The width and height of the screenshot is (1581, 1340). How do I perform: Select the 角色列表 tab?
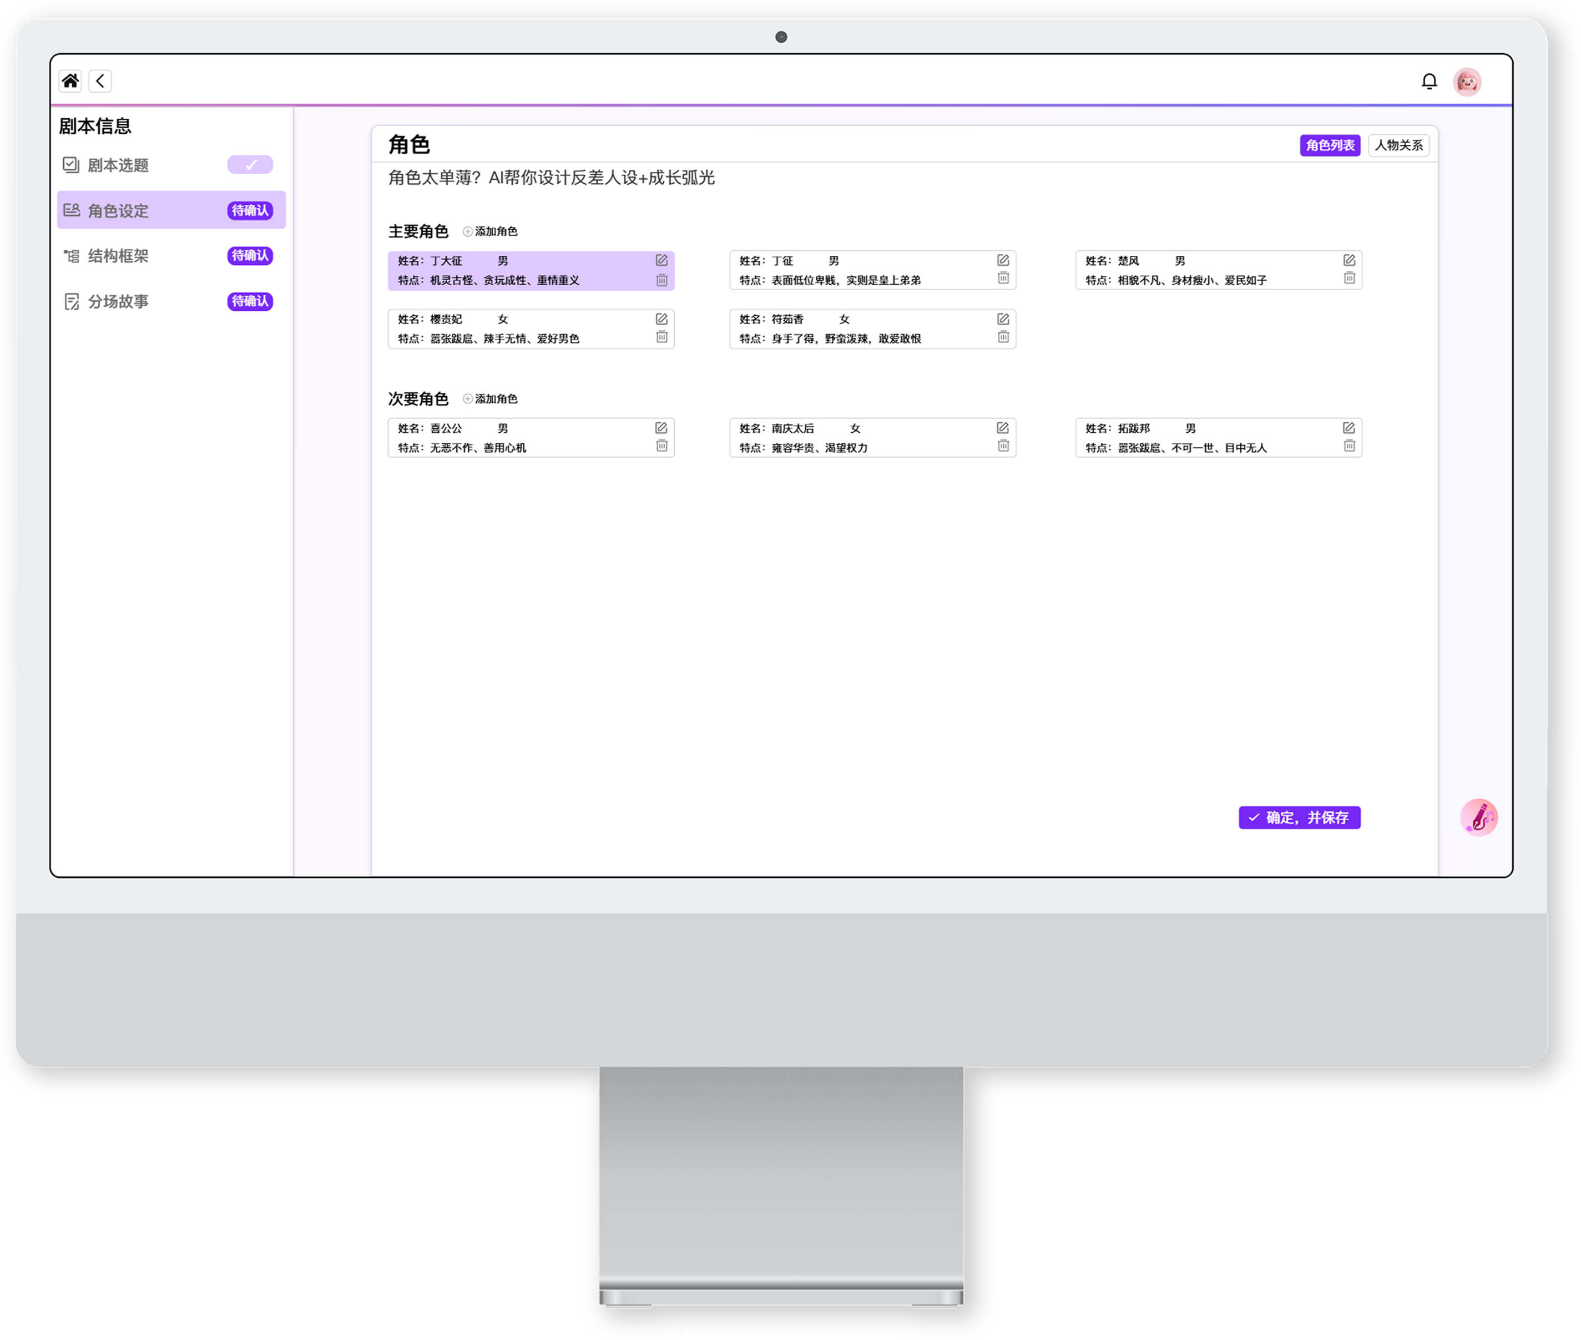click(x=1330, y=145)
